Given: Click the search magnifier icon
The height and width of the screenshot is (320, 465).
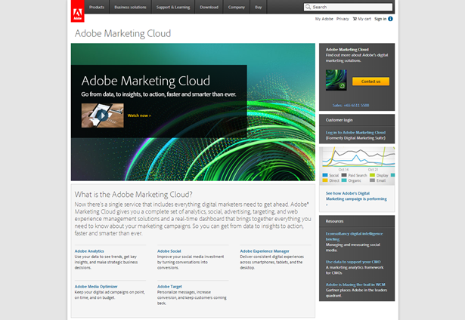Looking at the screenshot, I should click(308, 7).
